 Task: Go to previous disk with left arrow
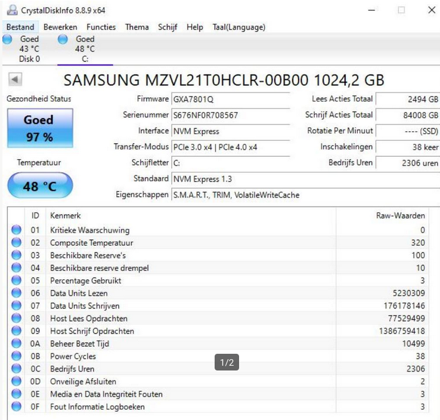tap(15, 79)
